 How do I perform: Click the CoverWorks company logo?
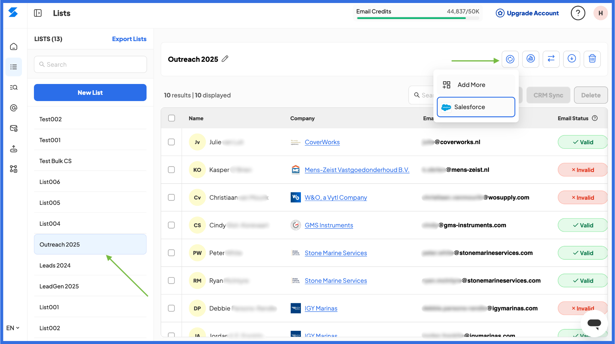click(x=295, y=142)
